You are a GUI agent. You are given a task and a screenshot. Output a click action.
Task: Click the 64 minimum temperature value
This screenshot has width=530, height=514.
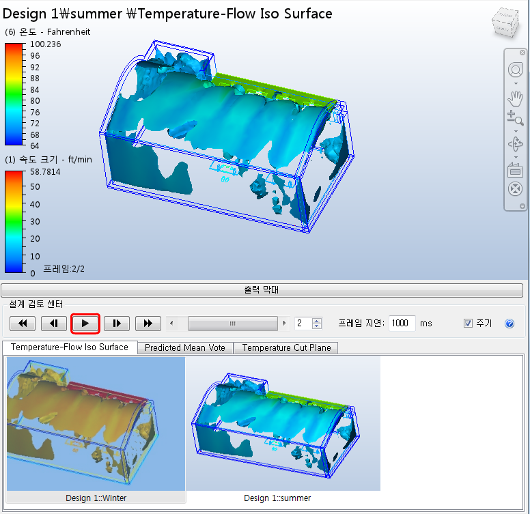pyautogui.click(x=34, y=146)
